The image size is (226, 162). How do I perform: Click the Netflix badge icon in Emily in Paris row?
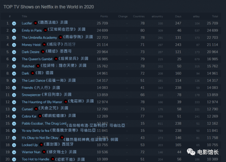14,30
